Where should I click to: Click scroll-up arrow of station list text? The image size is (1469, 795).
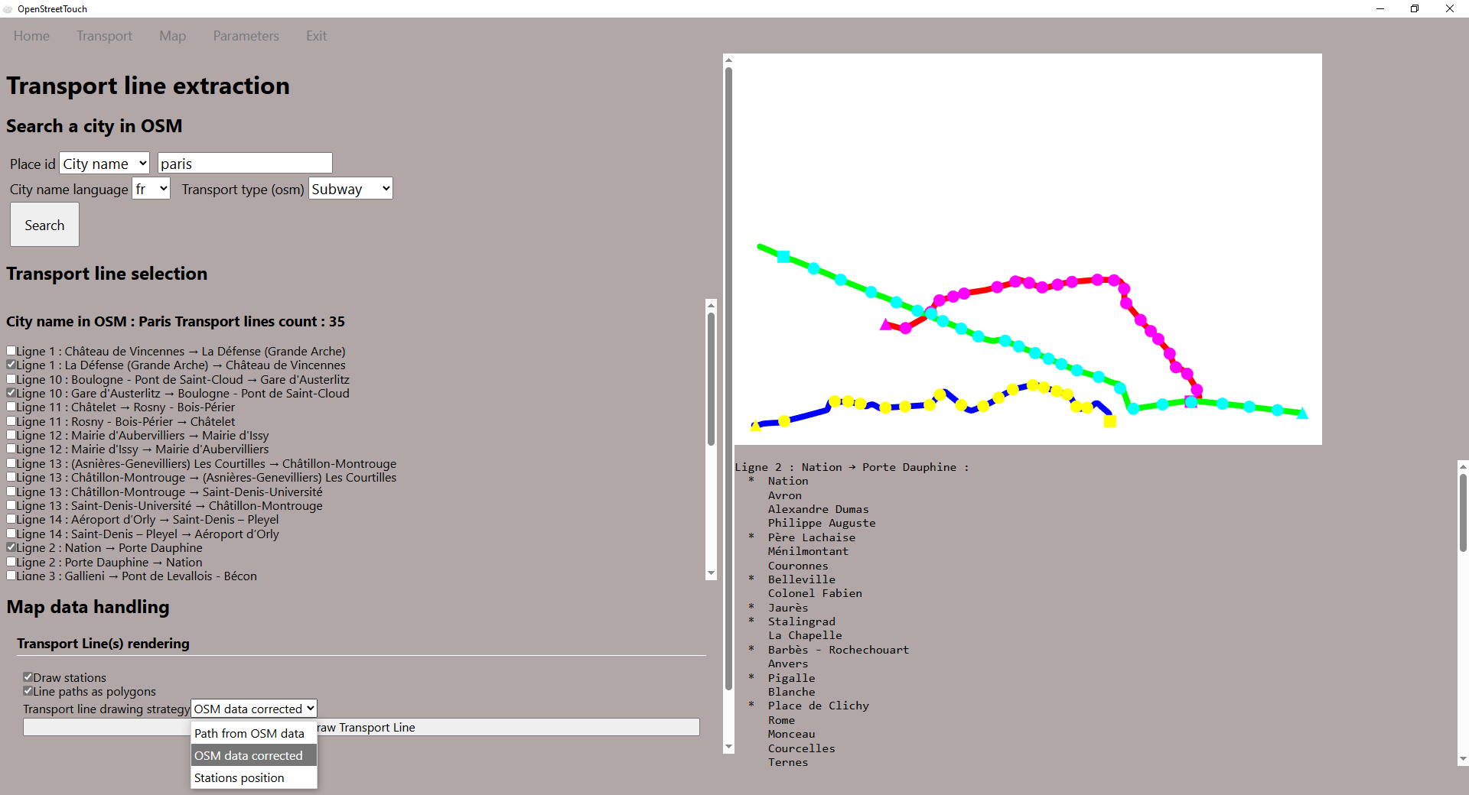(x=1463, y=466)
